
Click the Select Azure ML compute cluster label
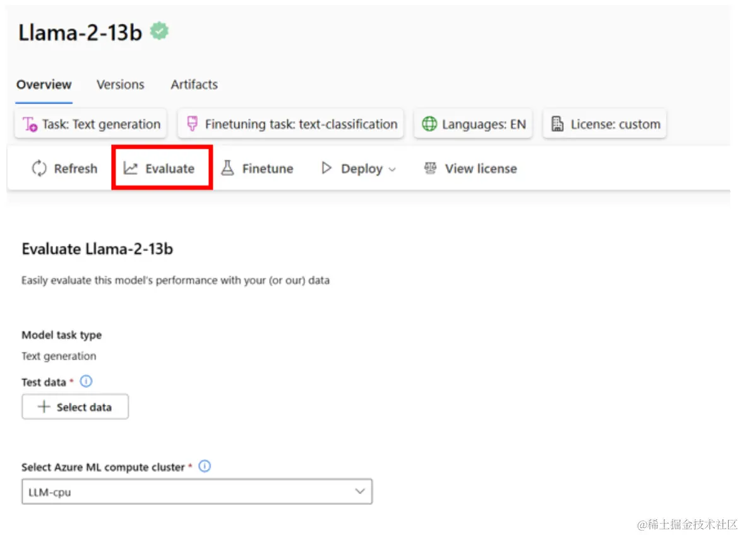click(103, 467)
